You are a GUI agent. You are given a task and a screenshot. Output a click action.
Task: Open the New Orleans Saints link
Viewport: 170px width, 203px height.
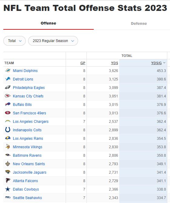pos(29,164)
